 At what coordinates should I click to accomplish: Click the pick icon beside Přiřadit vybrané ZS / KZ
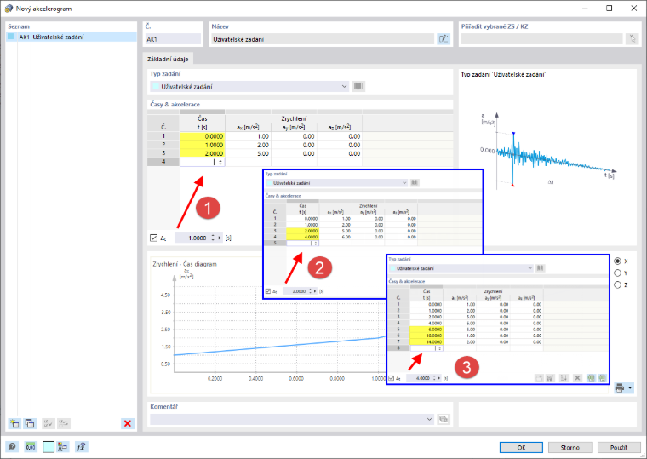[632, 39]
